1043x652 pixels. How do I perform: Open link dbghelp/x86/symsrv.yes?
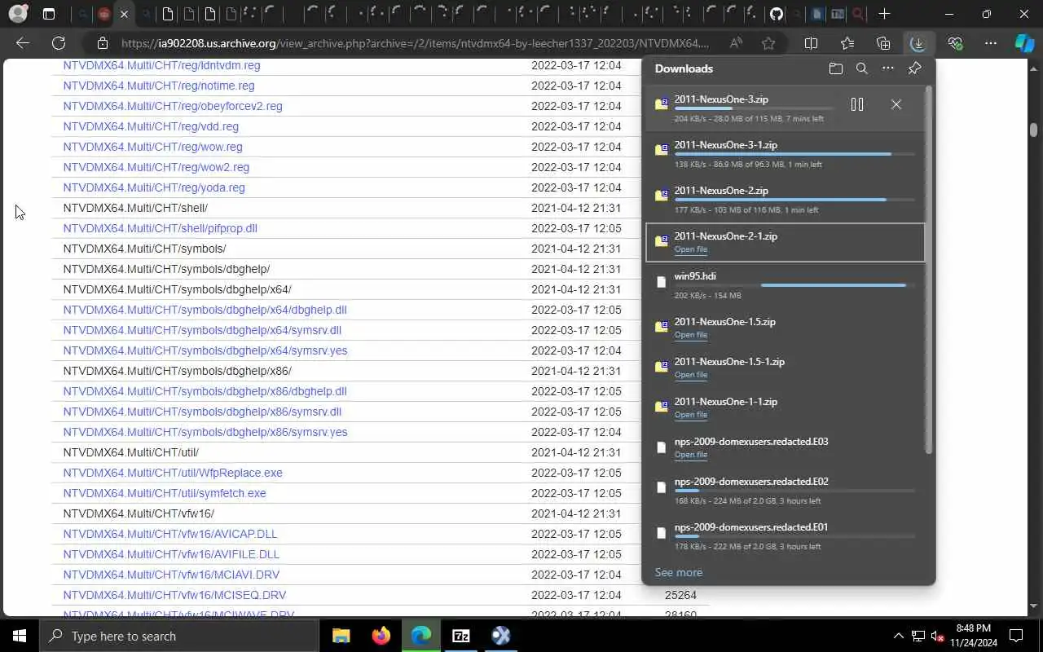205,432
